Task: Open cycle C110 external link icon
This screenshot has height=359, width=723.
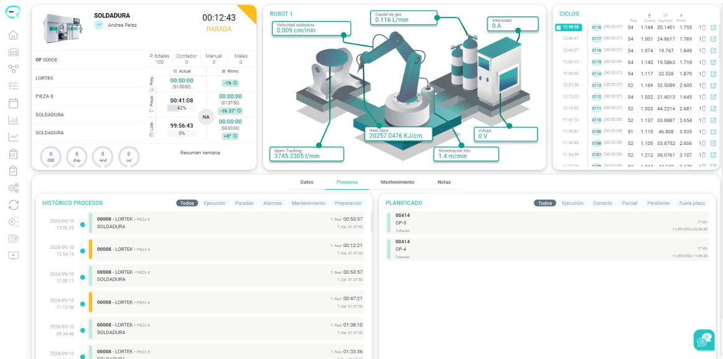Action: click(x=713, y=120)
